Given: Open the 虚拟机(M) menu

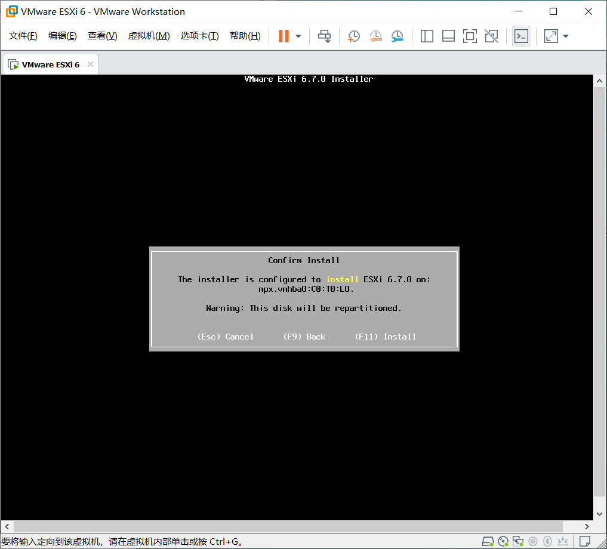Looking at the screenshot, I should click(x=149, y=36).
